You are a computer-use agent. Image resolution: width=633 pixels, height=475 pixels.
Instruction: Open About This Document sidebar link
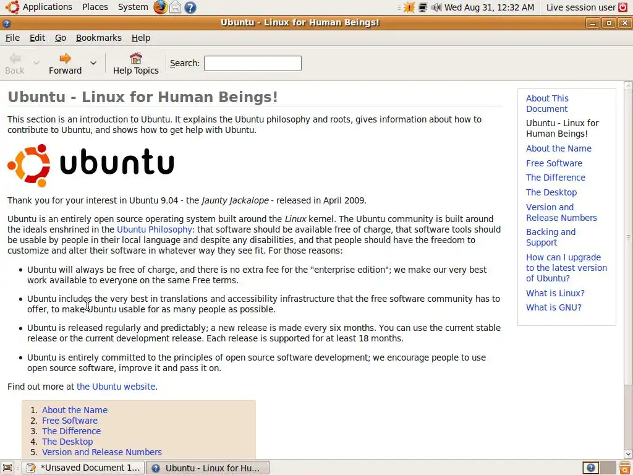tap(547, 104)
